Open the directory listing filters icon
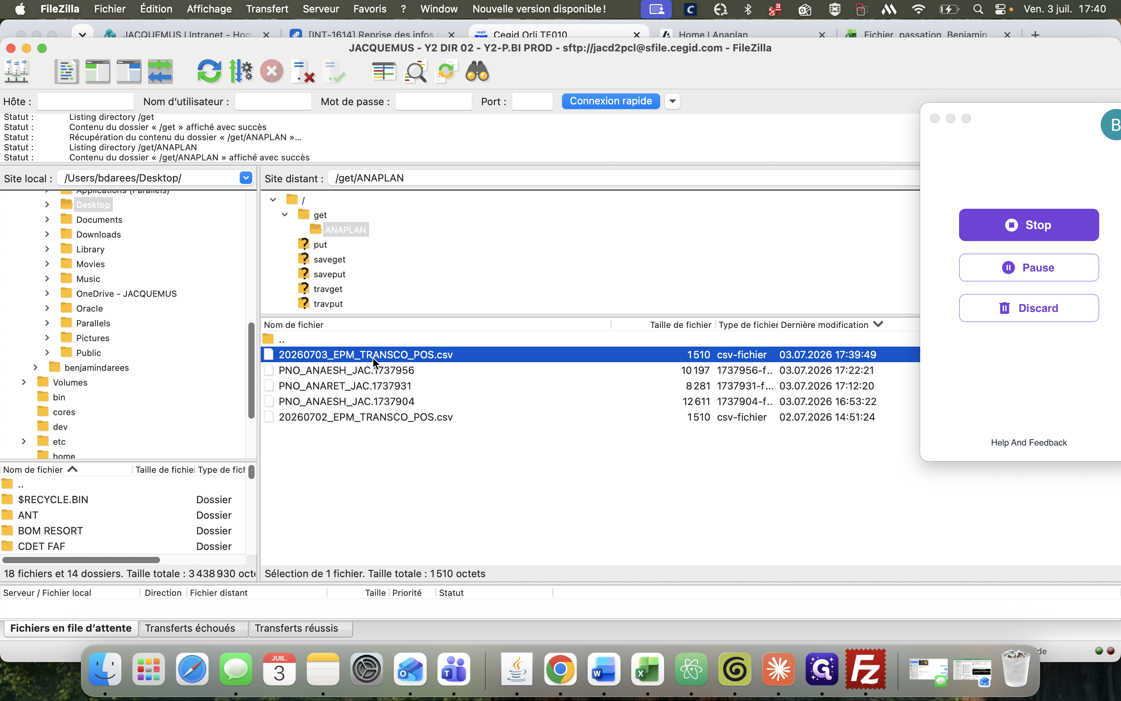 [383, 72]
